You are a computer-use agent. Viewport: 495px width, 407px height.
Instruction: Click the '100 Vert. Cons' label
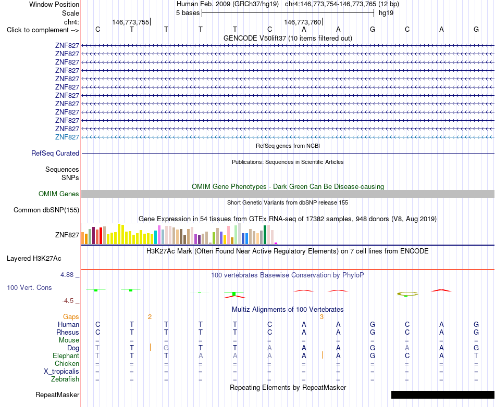[x=29, y=287]
